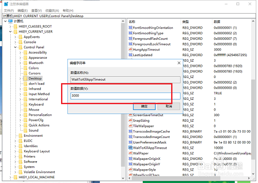Open the 编辑(E) menu
Screen dimensions: 258x183
point(22,10)
